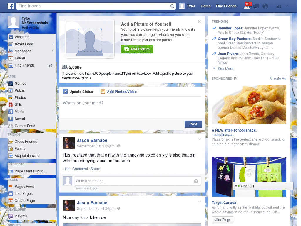Click Tyler's avatar in the top bar
301x226 pixels.
(x=182, y=6)
